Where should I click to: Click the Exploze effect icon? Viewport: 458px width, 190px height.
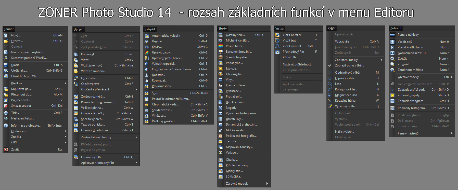coord(221,69)
